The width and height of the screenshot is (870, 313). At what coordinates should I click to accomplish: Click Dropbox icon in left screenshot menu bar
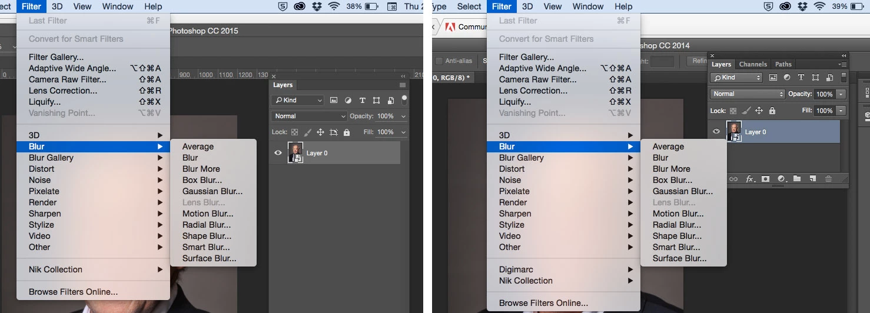[x=317, y=6]
